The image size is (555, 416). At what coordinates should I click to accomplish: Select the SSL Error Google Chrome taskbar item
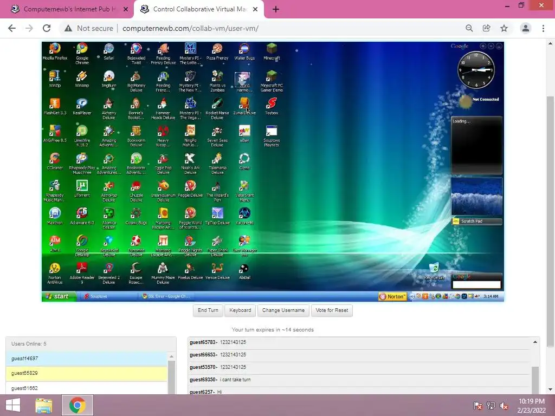166,296
